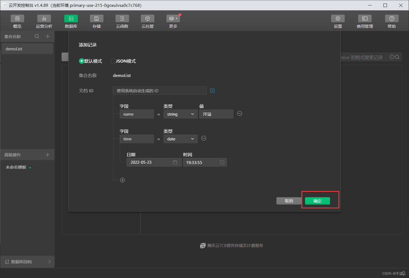This screenshot has width=409, height=278.
Task: Expand the 更多 toolbar menu
Action: tap(173, 18)
